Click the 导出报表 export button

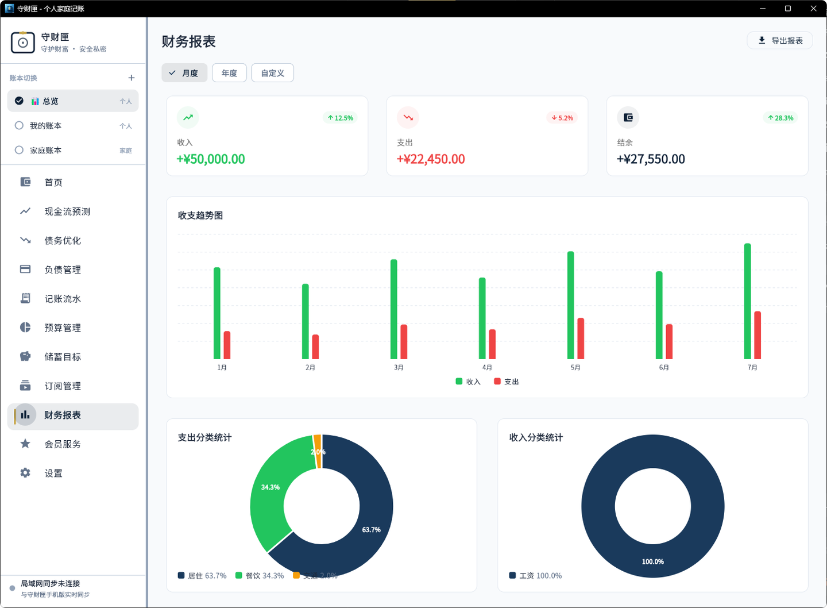coord(779,40)
